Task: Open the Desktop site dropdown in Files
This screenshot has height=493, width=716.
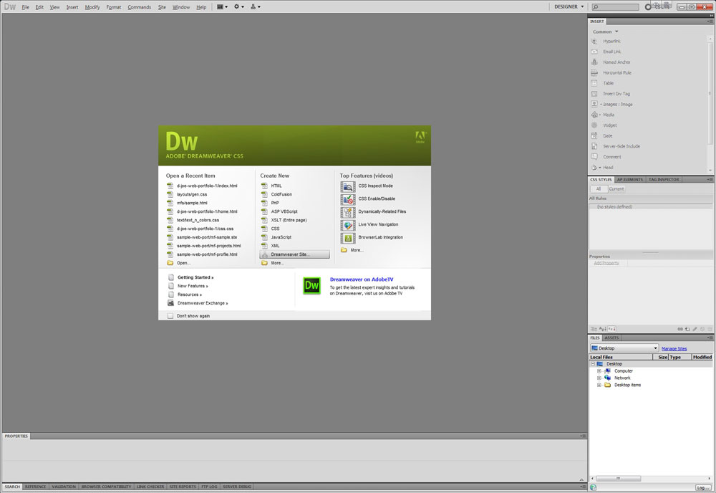Action: [x=624, y=348]
